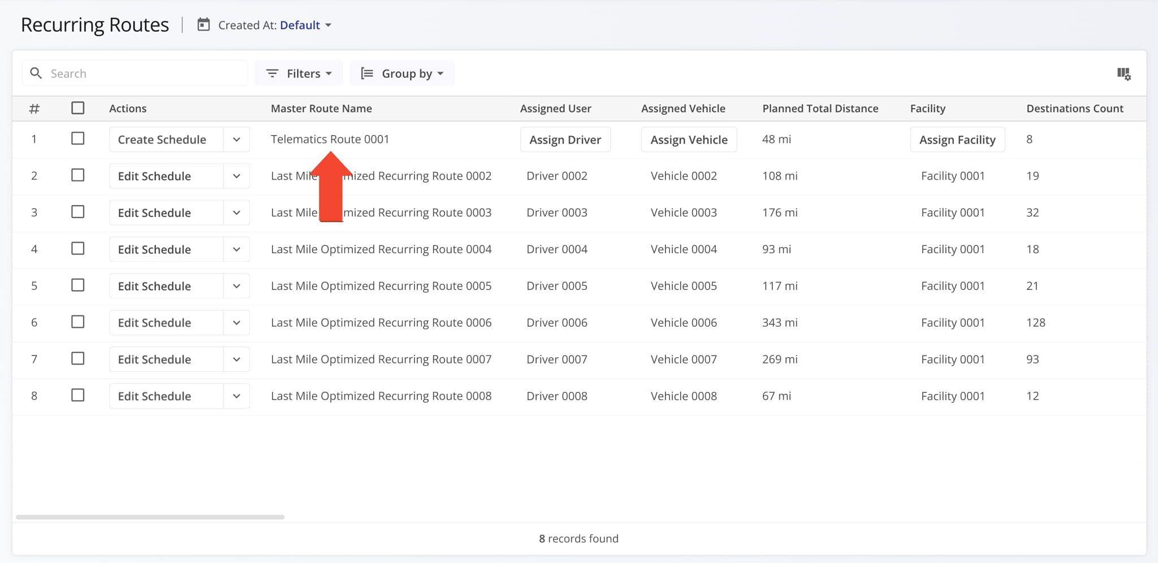Click the search magnifier icon
The height and width of the screenshot is (563, 1158).
coord(36,73)
